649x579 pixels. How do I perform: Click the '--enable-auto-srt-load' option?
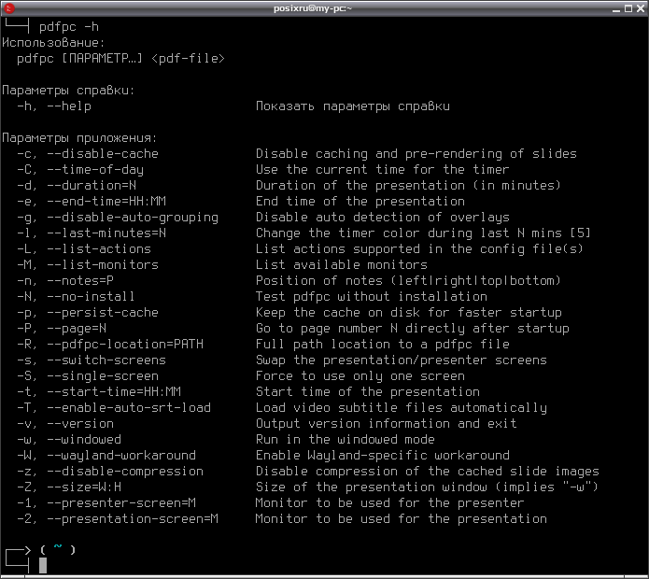(129, 408)
